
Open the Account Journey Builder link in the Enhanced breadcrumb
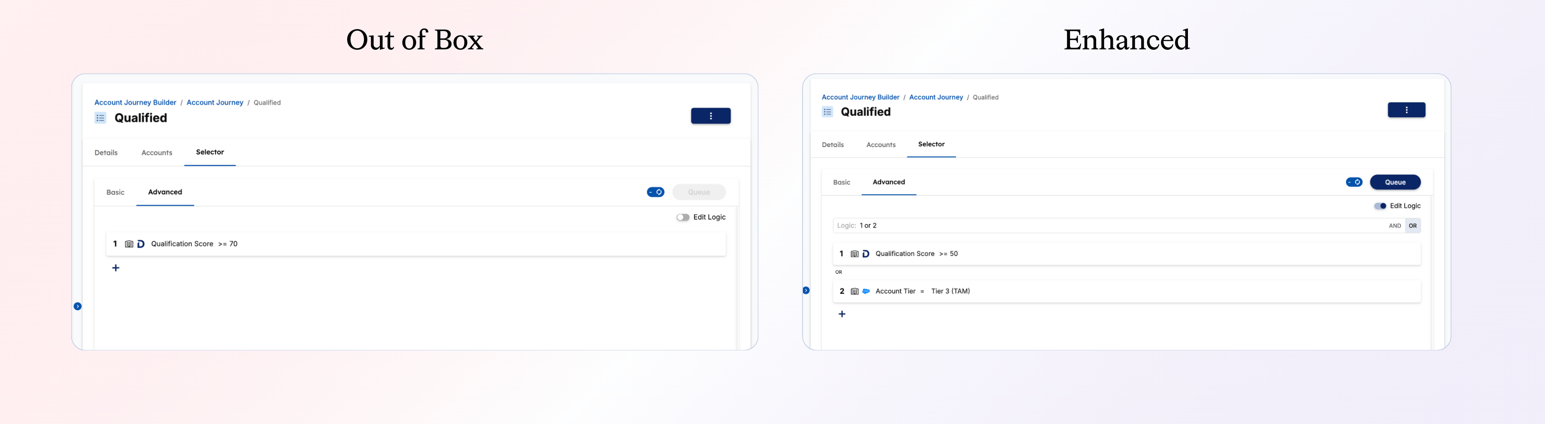click(x=860, y=97)
